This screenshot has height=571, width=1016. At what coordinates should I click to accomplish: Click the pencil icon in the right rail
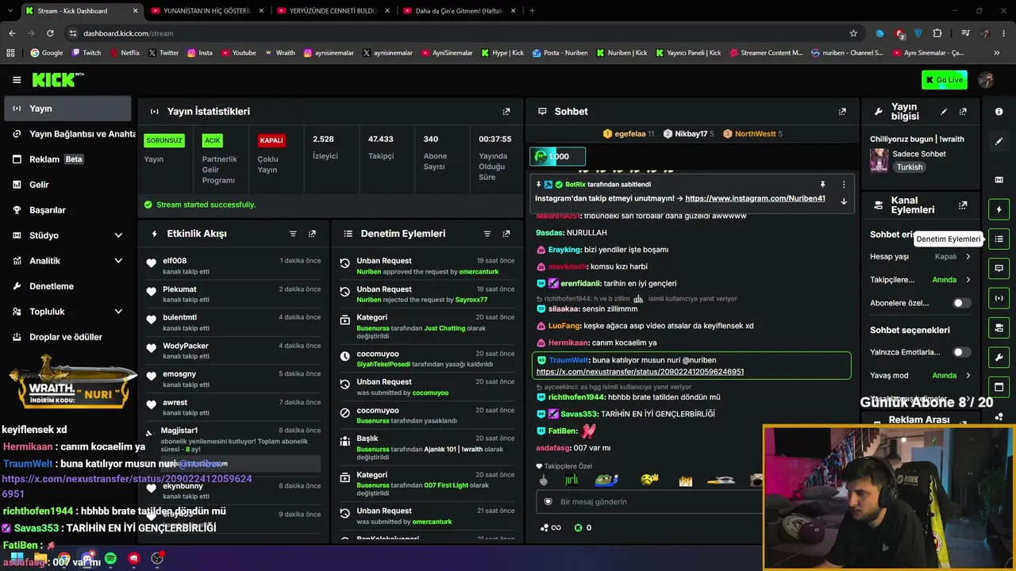tap(999, 141)
